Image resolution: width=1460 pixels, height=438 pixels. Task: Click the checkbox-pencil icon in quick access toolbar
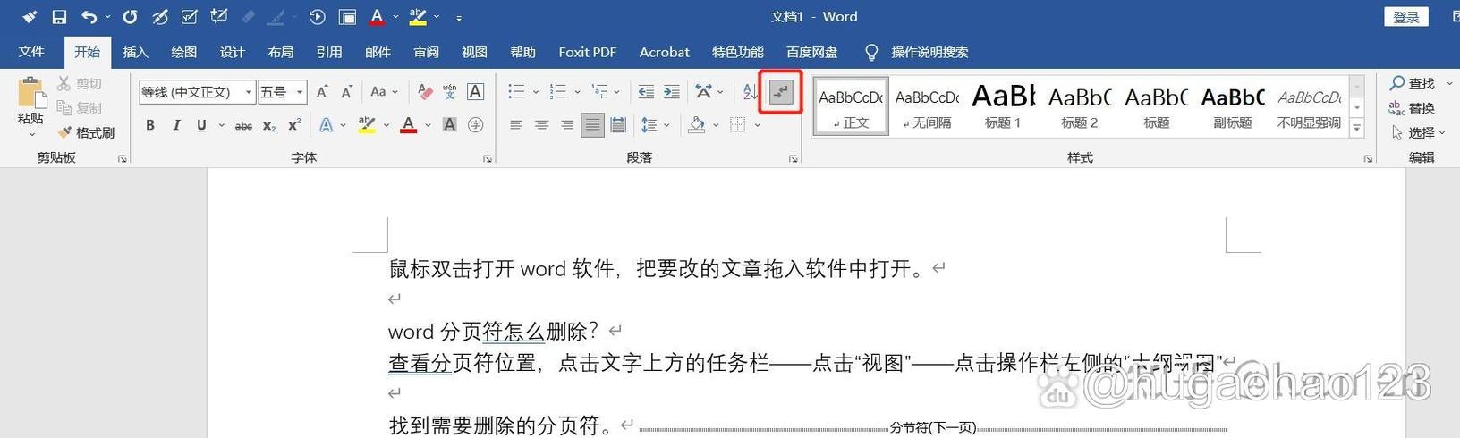pos(190,17)
